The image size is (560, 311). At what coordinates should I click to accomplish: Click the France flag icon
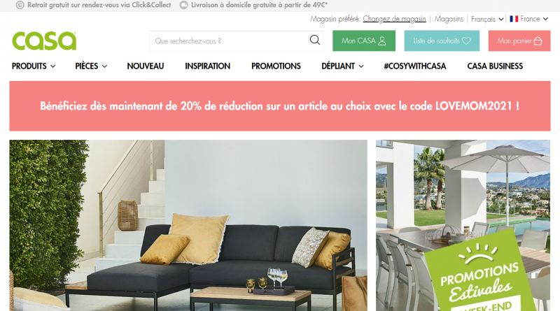point(514,19)
